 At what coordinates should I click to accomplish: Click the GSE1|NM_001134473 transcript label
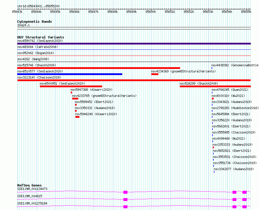[x=32, y=189]
